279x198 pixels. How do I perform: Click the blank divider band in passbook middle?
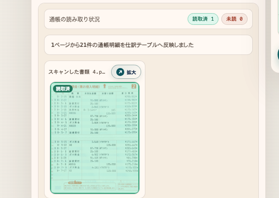(95, 137)
